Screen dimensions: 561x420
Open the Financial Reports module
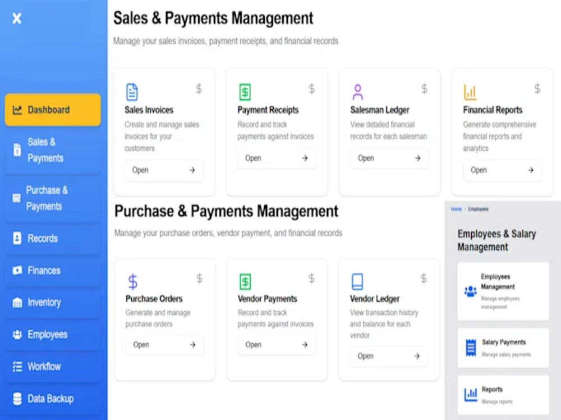tap(502, 170)
